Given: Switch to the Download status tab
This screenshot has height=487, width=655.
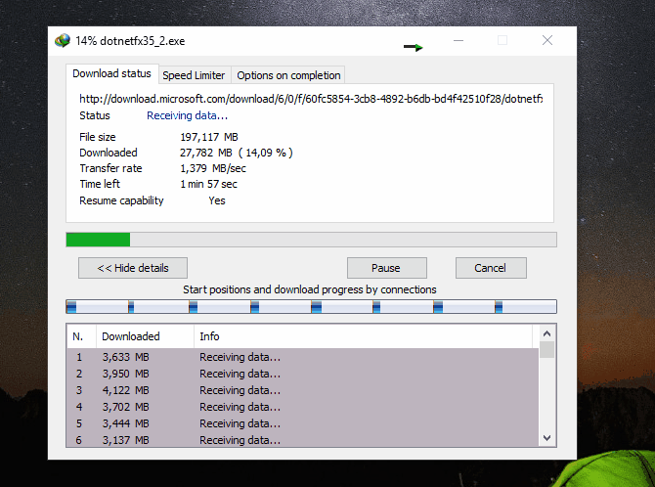Looking at the screenshot, I should [111, 73].
